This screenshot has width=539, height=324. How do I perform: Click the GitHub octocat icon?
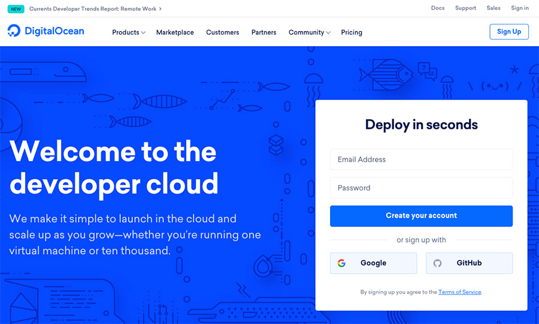click(x=437, y=263)
